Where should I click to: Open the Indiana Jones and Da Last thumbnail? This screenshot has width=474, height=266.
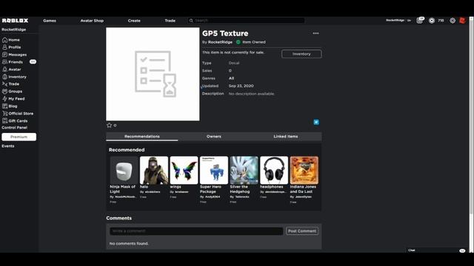(304, 170)
